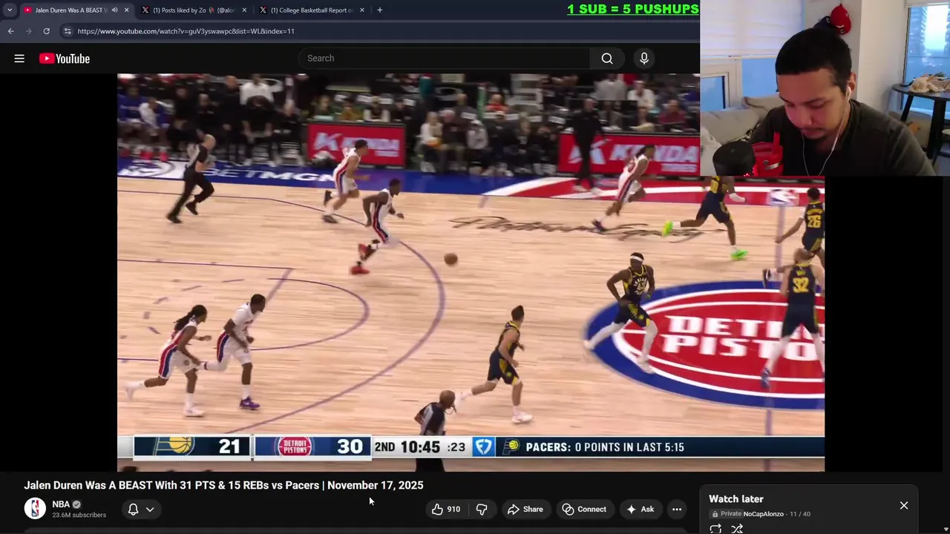Viewport: 950px width, 534px height.
Task: Dislike the video with thumbs down
Action: (x=482, y=510)
